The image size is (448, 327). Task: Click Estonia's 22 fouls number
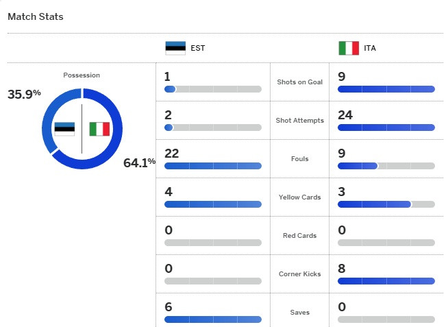click(x=172, y=153)
